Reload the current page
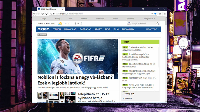Image resolution: width=200 pixels, height=112 pixels. click(x=42, y=14)
